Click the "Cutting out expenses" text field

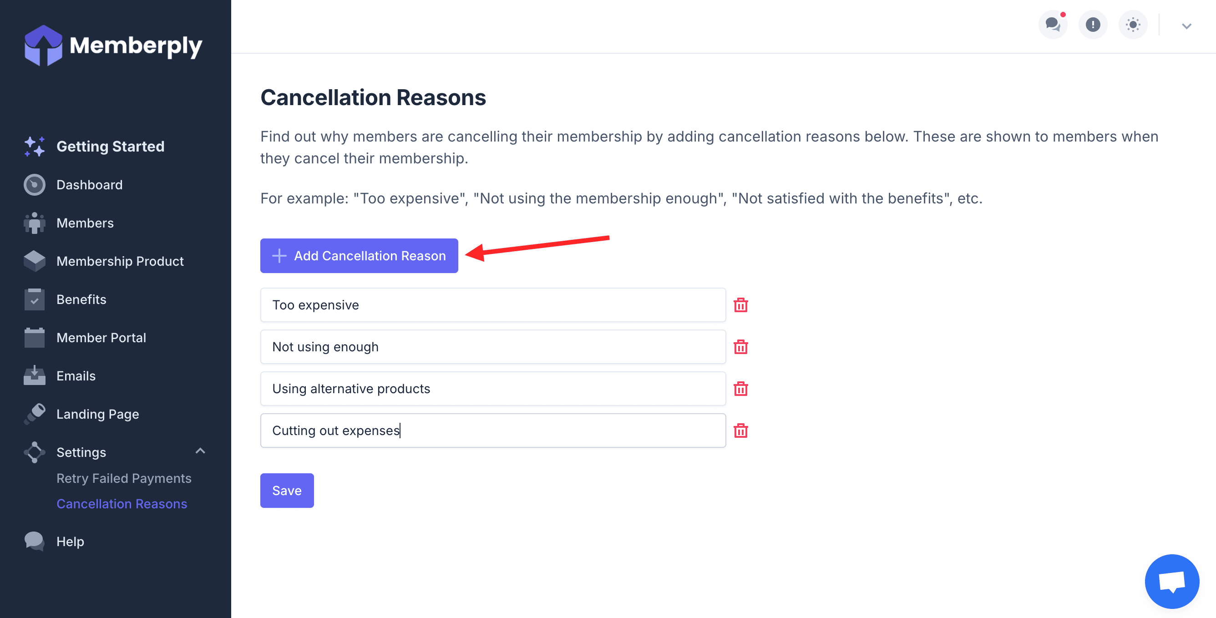(x=492, y=431)
